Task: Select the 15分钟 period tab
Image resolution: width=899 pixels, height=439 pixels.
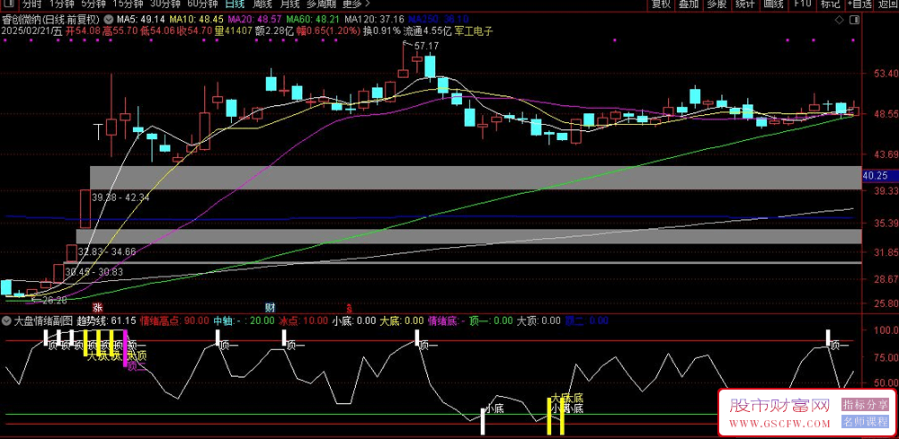Action: (x=129, y=4)
